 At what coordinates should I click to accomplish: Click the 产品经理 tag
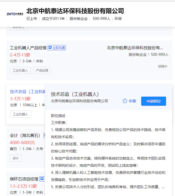[42, 70]
